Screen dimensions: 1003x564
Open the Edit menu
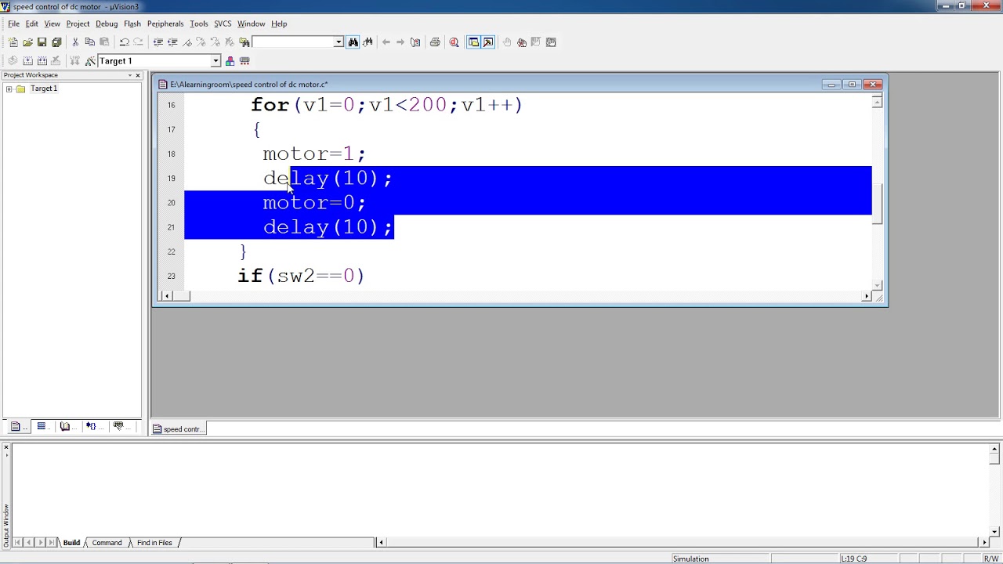(x=31, y=23)
